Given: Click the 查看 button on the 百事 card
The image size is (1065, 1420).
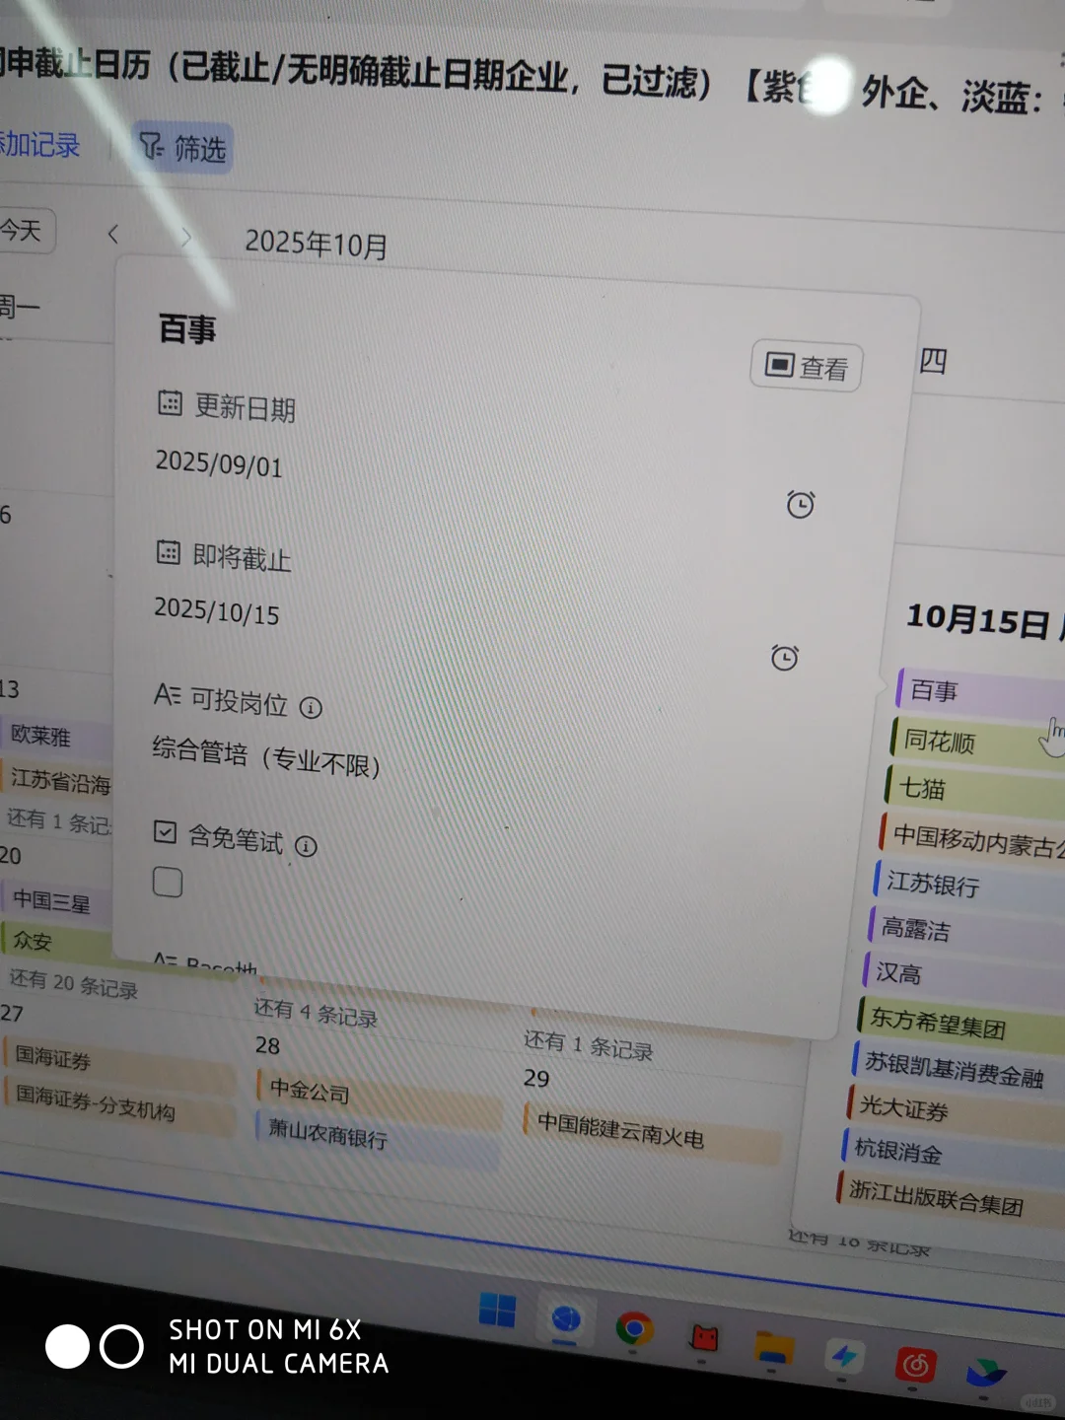Looking at the screenshot, I should (806, 365).
